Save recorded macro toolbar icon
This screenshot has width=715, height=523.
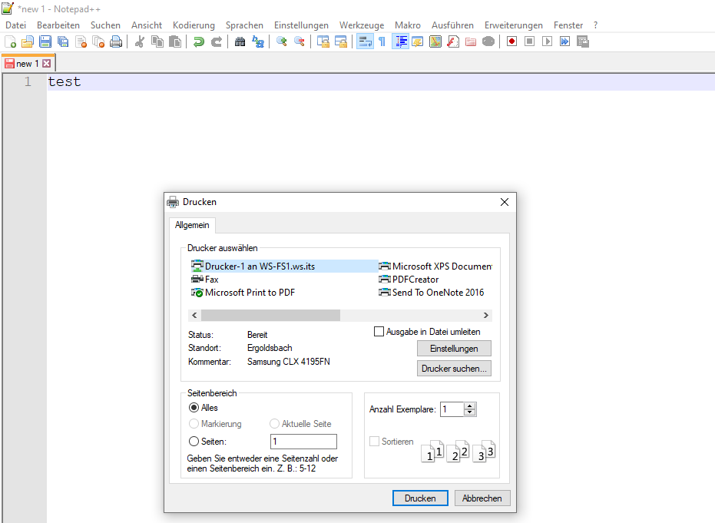pyautogui.click(x=583, y=42)
